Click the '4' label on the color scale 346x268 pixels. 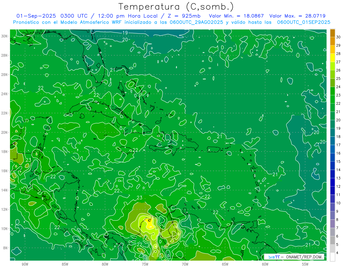coord(337,253)
